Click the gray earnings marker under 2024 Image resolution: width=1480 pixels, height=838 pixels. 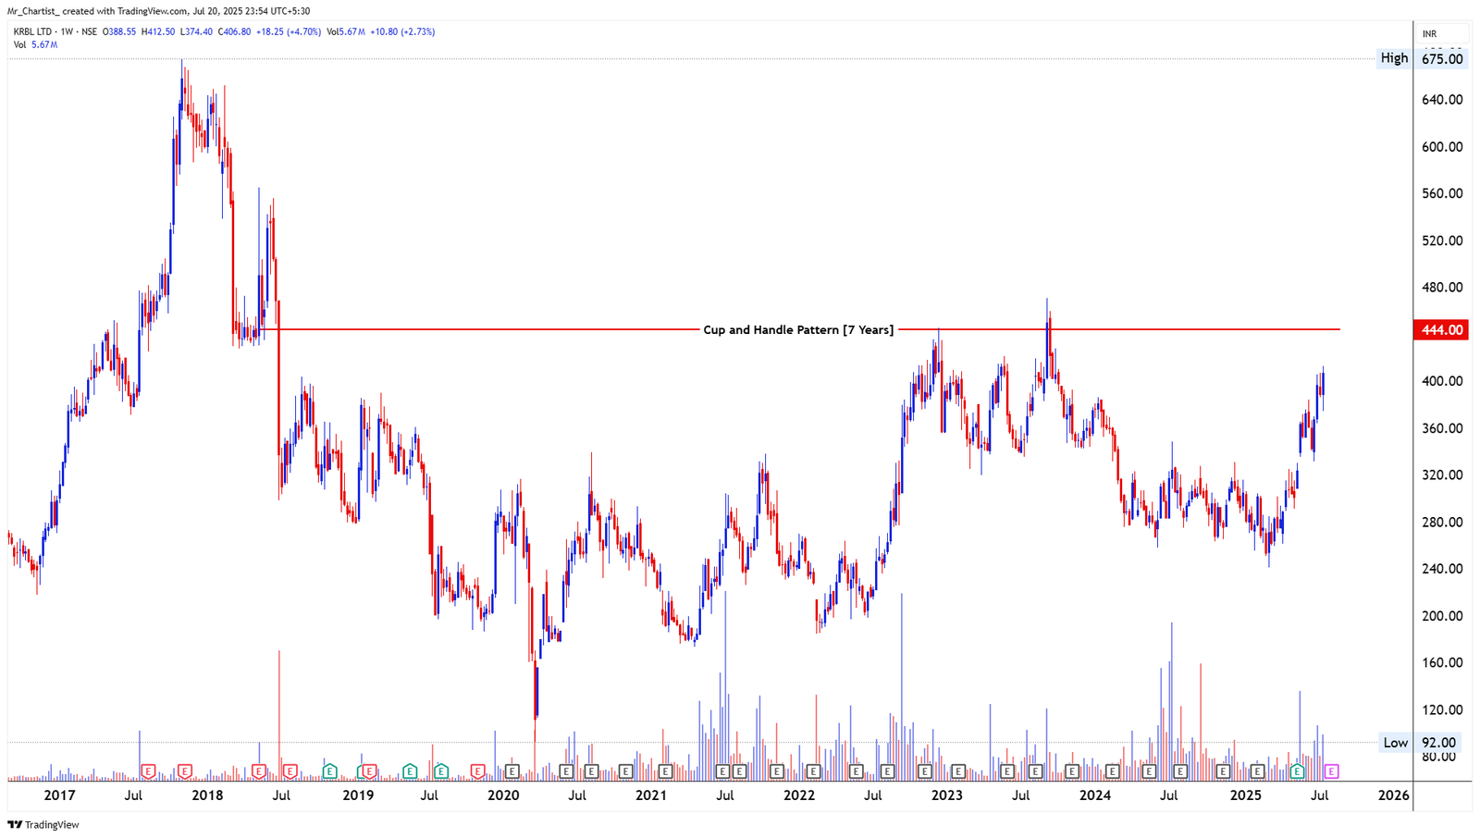coord(1114,770)
